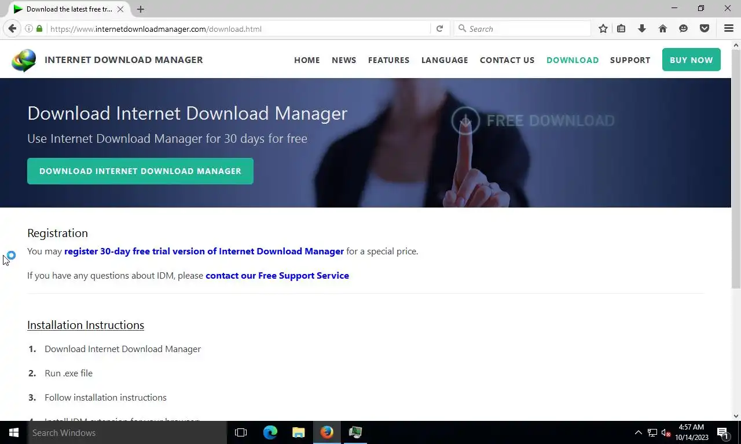Click the page vertical scrollbar thumb
This screenshot has width=741, height=444.
pyautogui.click(x=736, y=168)
